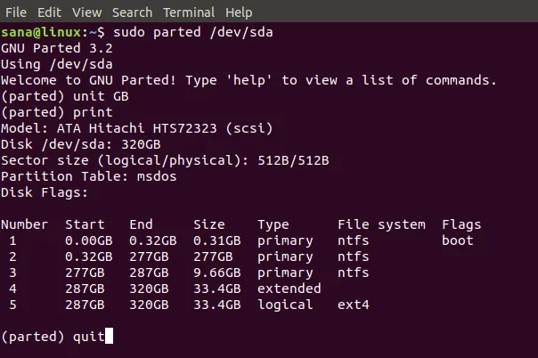Open the File menu
538x358 pixels.
coord(16,12)
